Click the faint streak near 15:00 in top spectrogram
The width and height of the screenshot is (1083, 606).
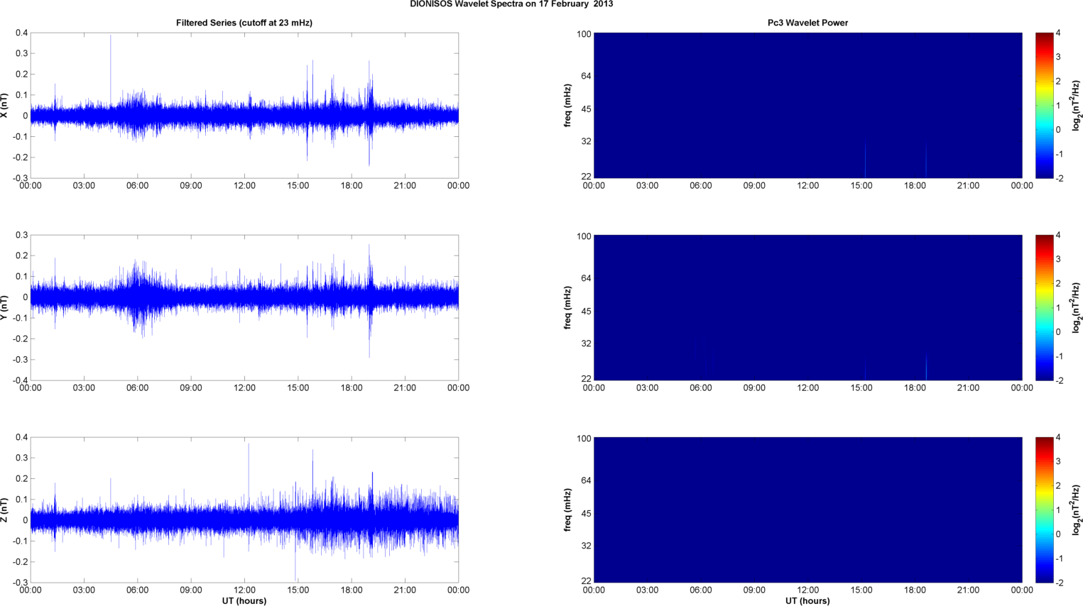865,160
